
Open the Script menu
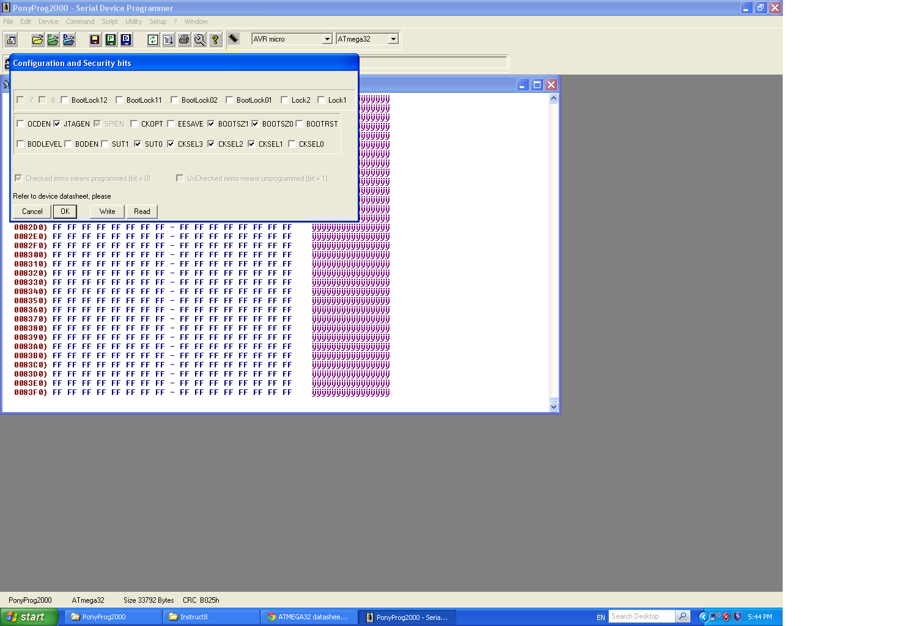[110, 21]
